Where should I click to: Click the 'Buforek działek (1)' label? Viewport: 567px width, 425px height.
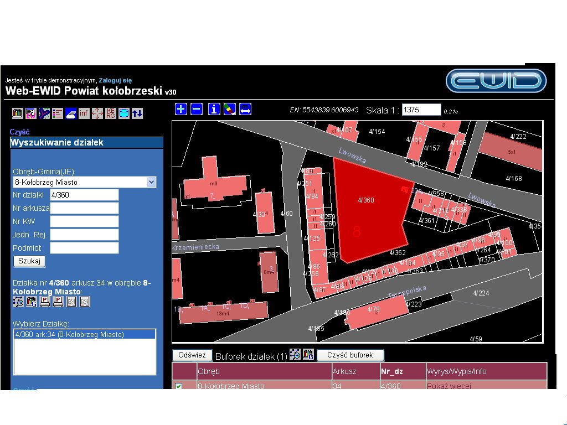(251, 357)
